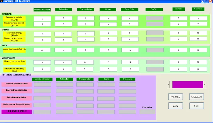Select Replacement frequency Fabrication field
Image resolution: width=213 pixels, height=123 pixels.
point(63,69)
